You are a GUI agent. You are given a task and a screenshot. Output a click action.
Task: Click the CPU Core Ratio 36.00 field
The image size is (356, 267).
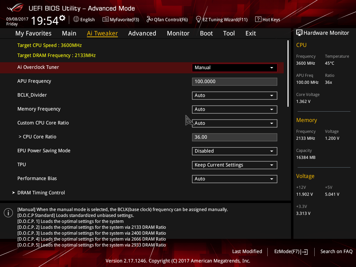235,137
